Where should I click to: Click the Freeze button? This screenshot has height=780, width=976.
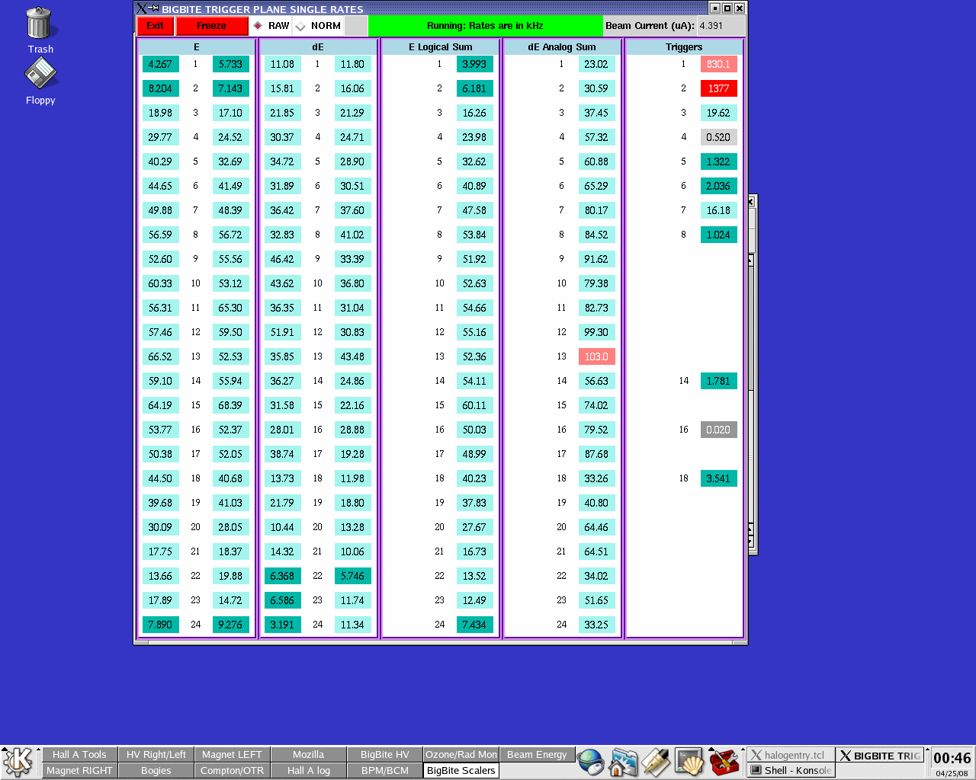click(x=212, y=26)
